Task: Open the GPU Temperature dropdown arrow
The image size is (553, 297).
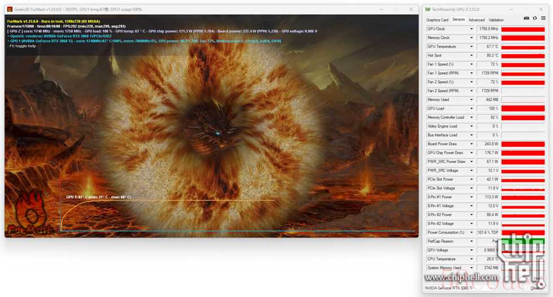Action: (x=471, y=46)
